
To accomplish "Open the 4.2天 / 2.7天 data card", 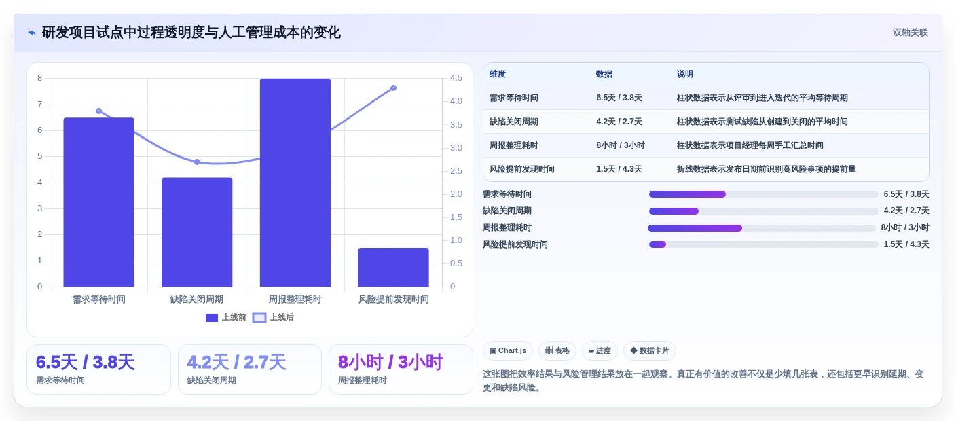I will (x=250, y=369).
